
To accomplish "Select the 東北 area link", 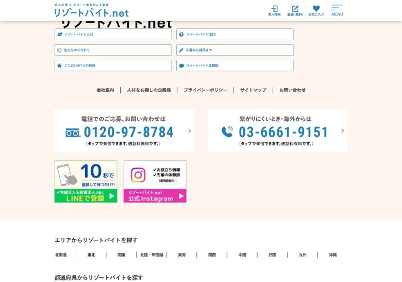I will pyautogui.click(x=91, y=255).
